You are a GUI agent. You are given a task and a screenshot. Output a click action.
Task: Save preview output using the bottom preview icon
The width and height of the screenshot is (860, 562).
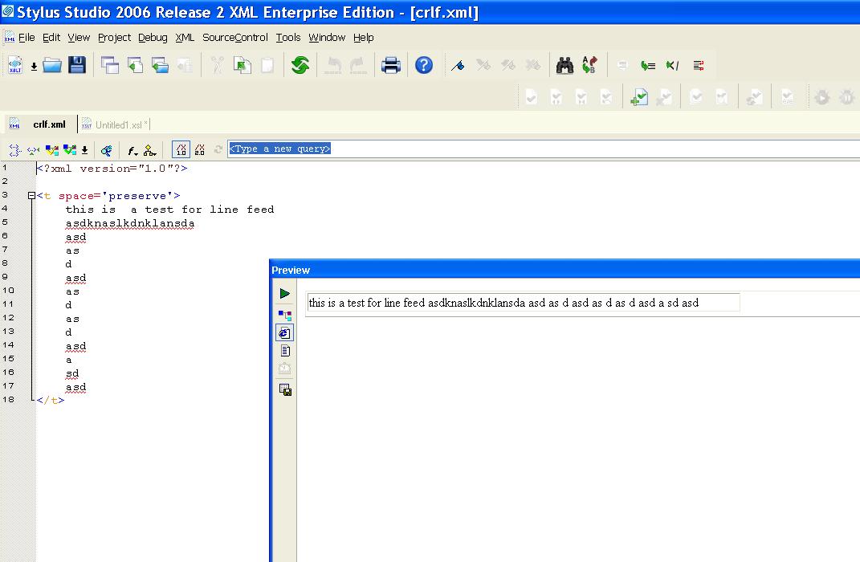click(285, 389)
